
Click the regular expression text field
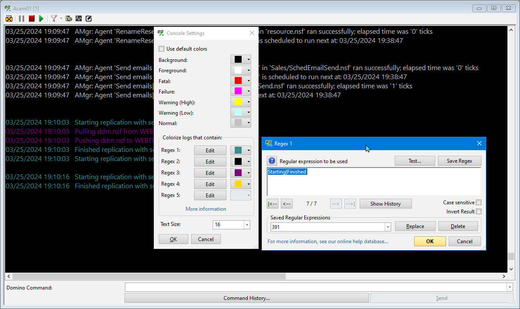[x=373, y=182]
